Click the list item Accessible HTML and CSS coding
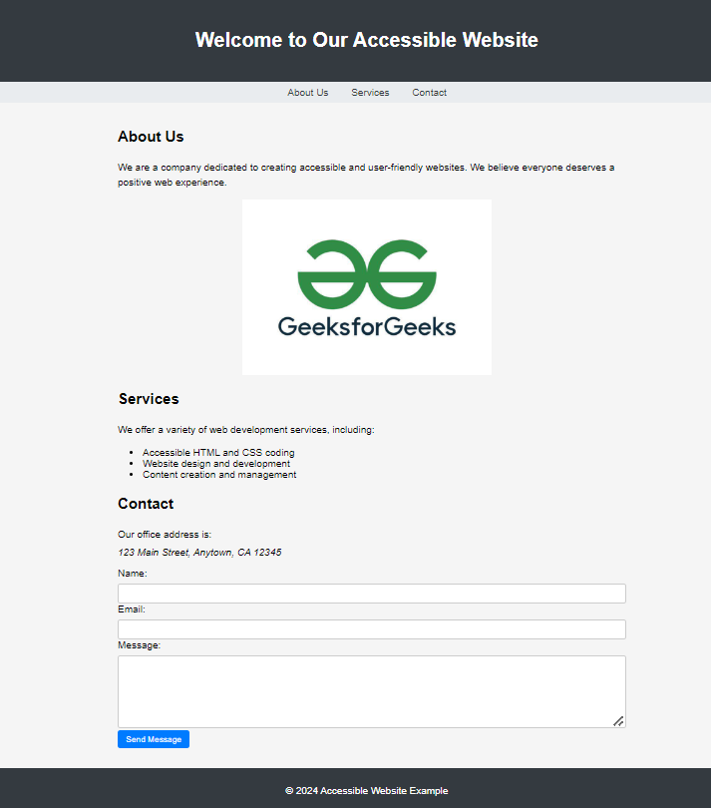 (218, 453)
